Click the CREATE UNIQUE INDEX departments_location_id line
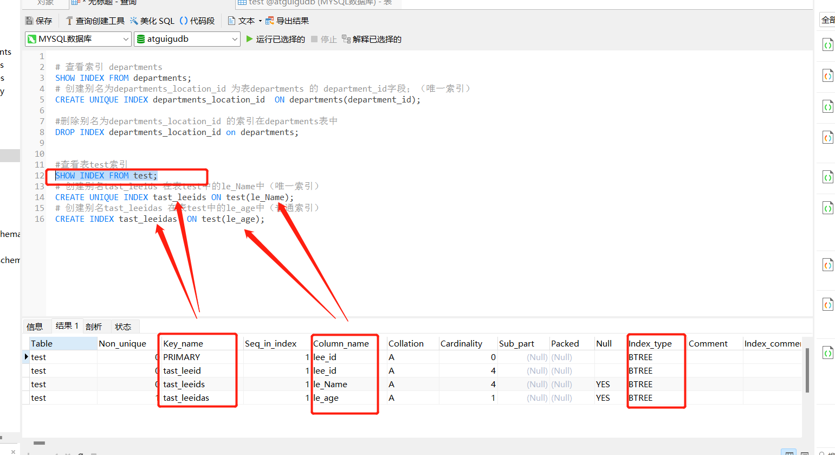This screenshot has width=835, height=455. click(237, 100)
